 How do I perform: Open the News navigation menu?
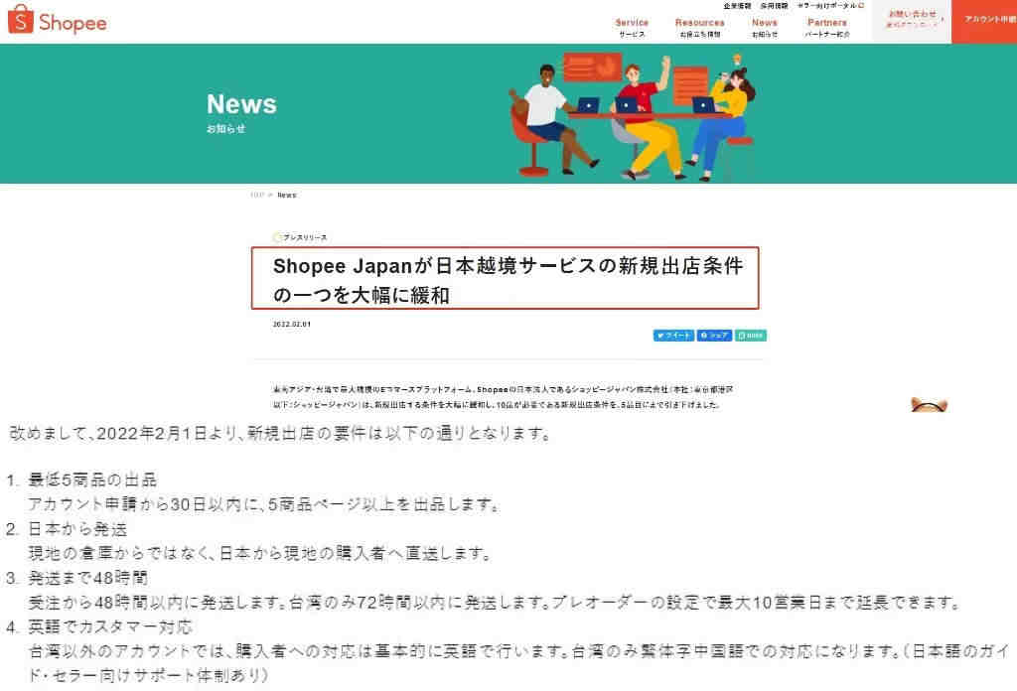click(765, 27)
